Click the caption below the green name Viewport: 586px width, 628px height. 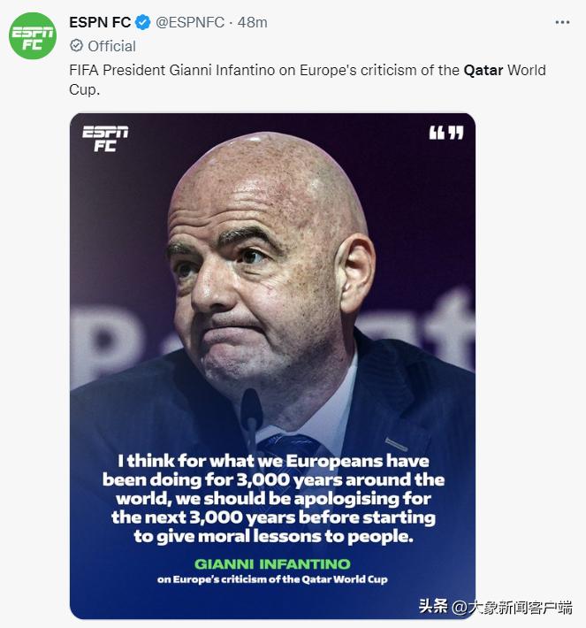coord(272,580)
